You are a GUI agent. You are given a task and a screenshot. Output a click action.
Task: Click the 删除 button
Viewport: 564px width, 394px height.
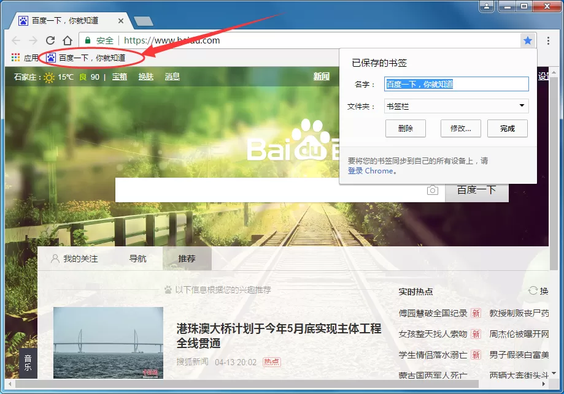[406, 128]
